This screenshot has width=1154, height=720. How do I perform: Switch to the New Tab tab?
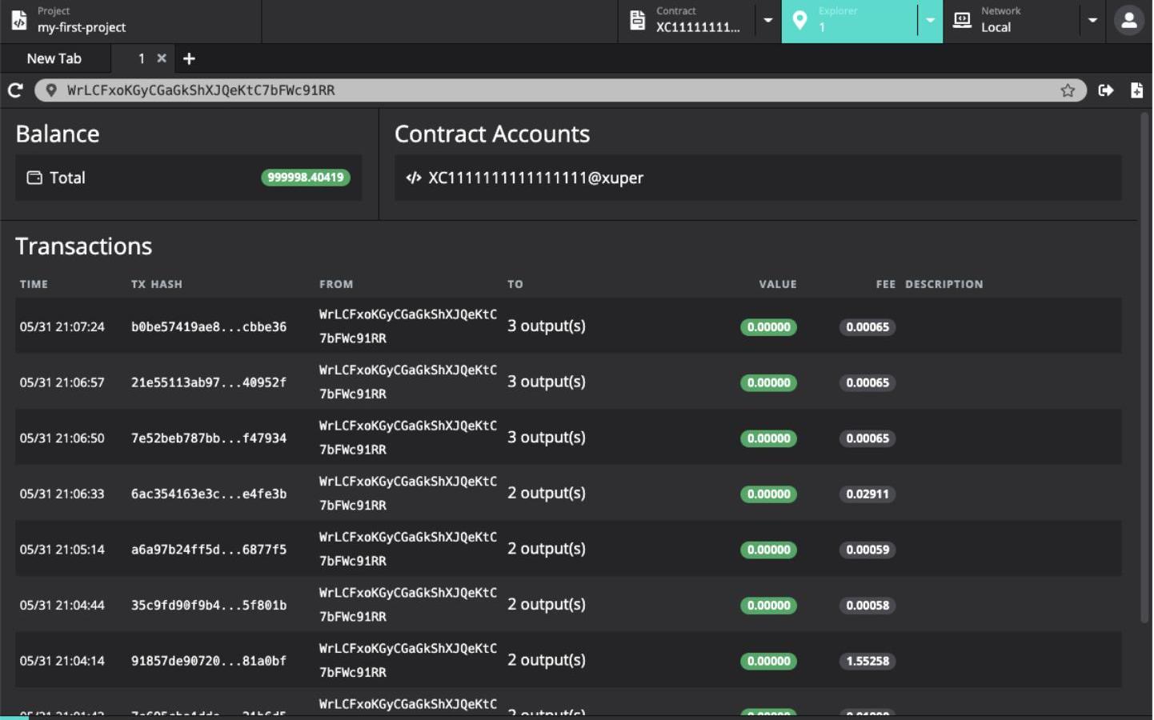54,58
